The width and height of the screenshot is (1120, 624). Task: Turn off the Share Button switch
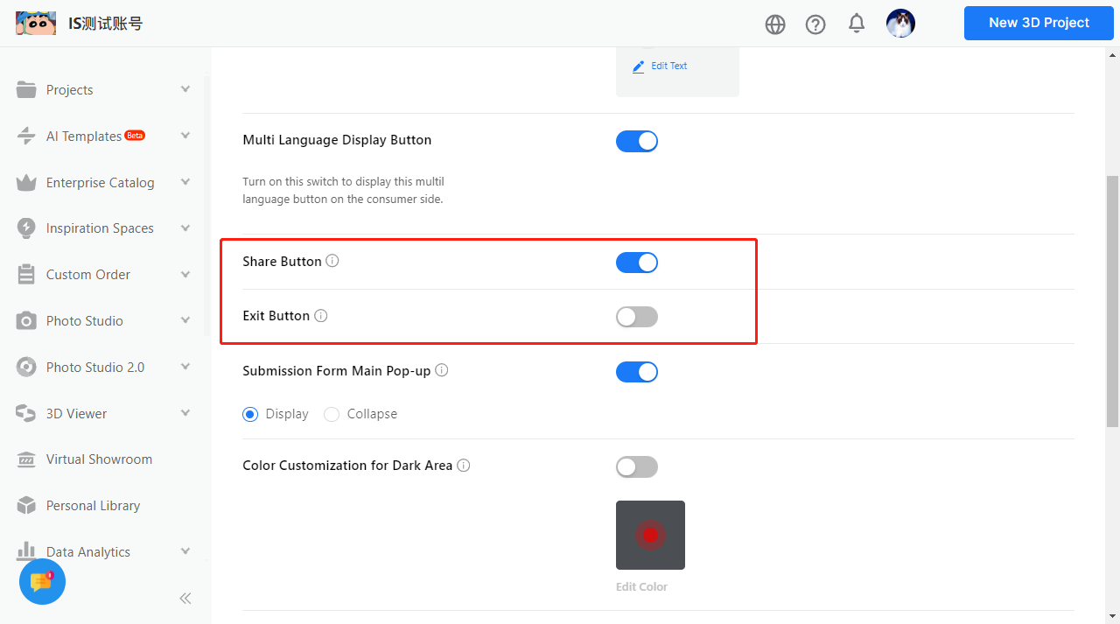coord(637,263)
